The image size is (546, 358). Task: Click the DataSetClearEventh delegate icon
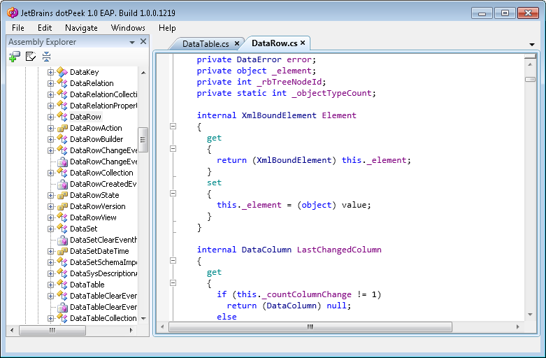(62, 240)
